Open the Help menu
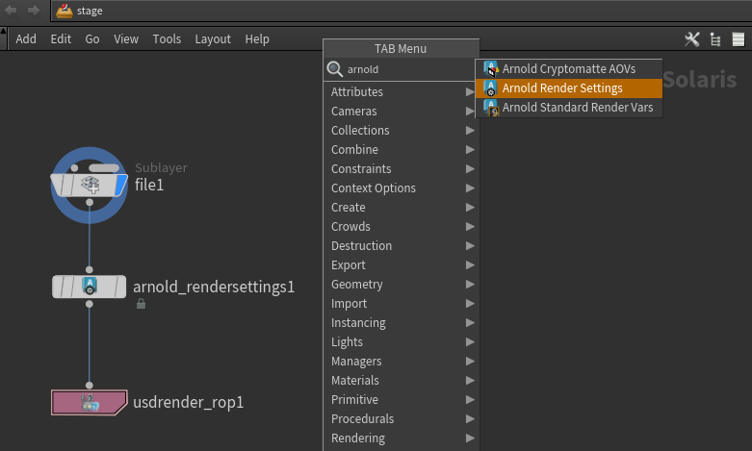 (x=257, y=38)
